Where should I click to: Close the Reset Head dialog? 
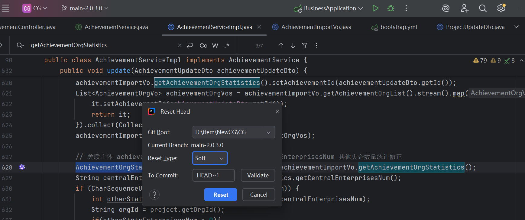pos(277,112)
